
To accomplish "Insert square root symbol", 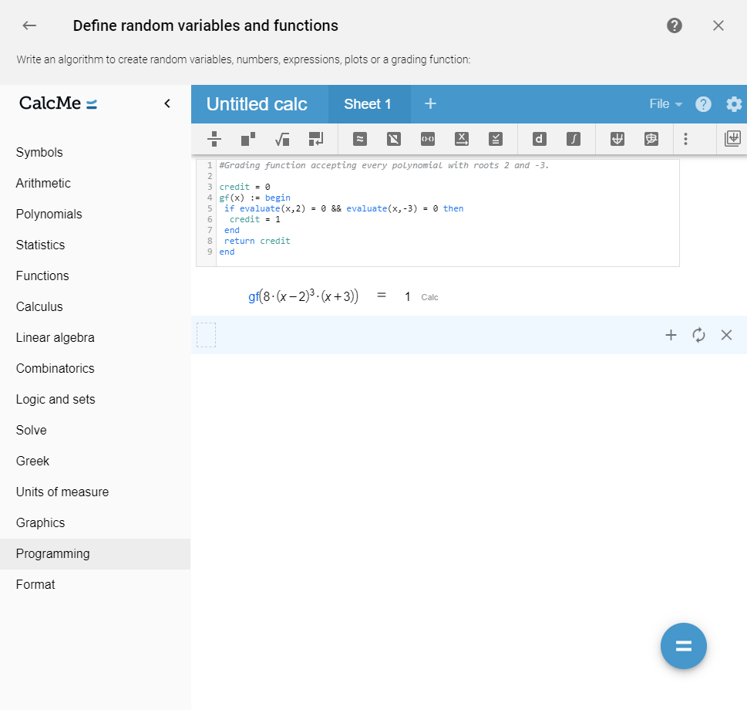I will coord(282,139).
